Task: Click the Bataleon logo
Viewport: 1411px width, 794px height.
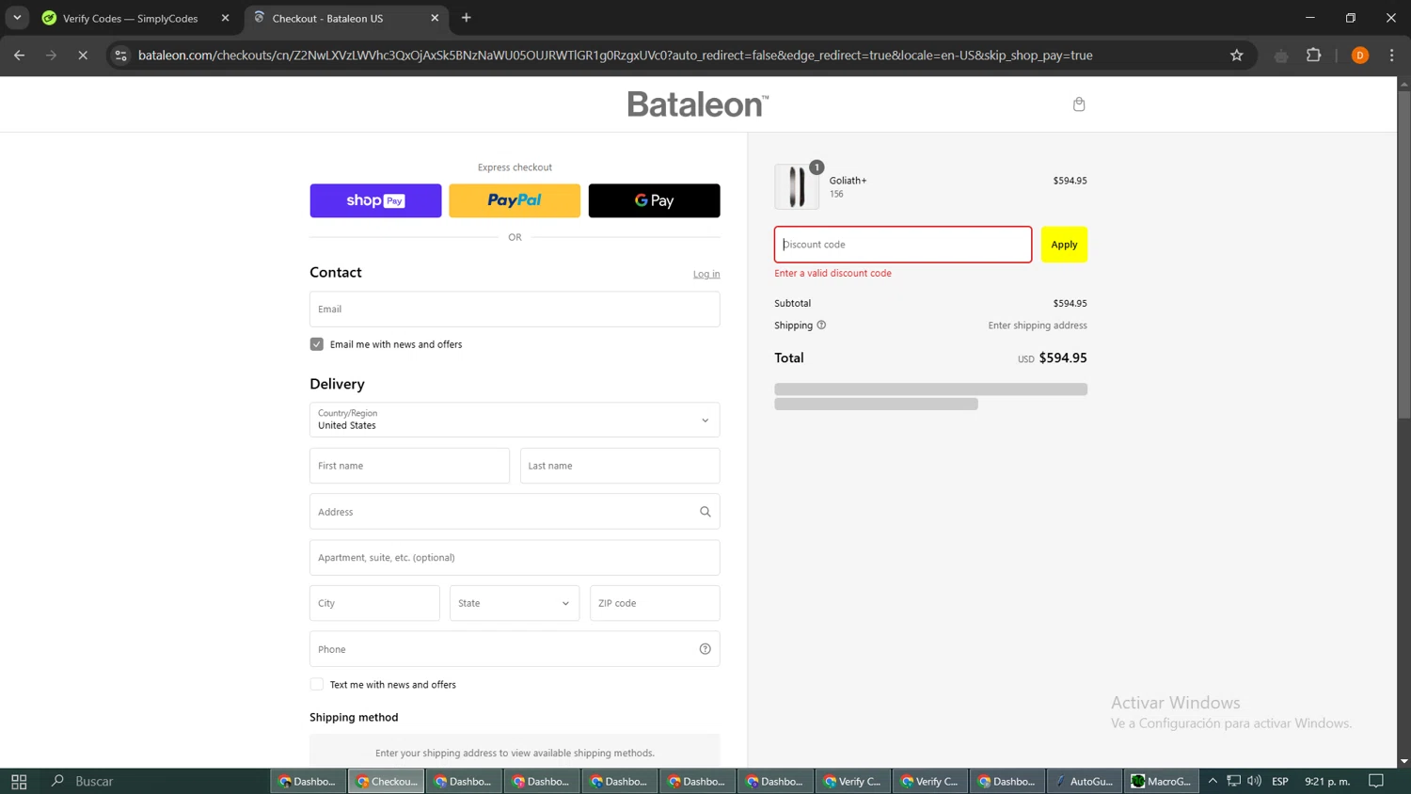Action: tap(698, 104)
